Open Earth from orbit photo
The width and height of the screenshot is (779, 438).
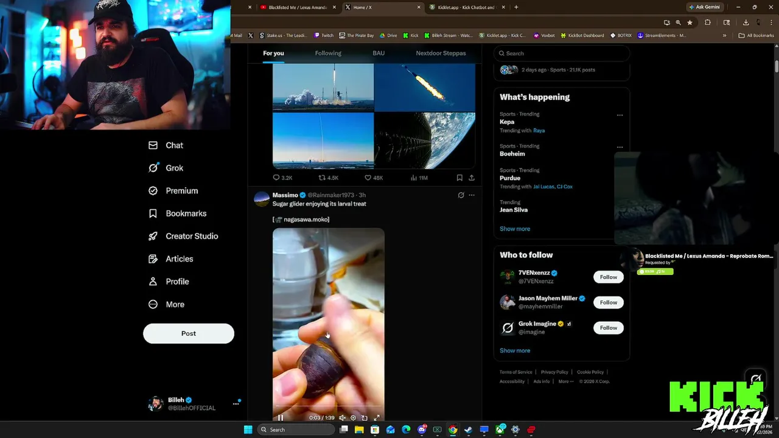click(425, 141)
